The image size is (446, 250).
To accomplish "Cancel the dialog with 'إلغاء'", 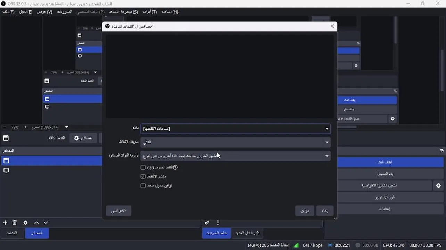I will click(x=325, y=211).
